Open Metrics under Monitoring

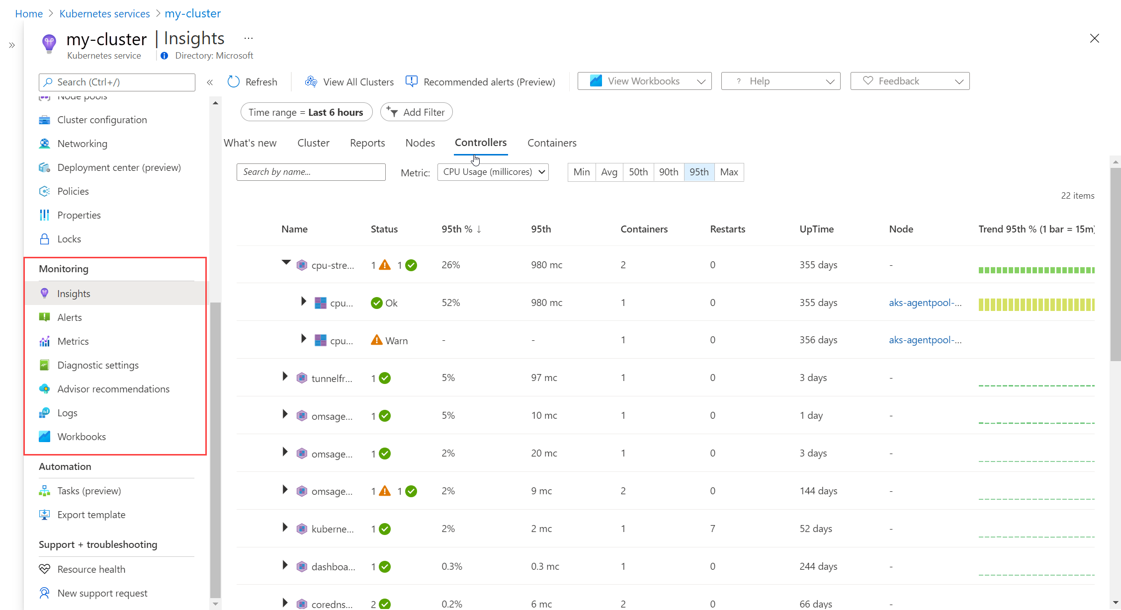coord(73,341)
